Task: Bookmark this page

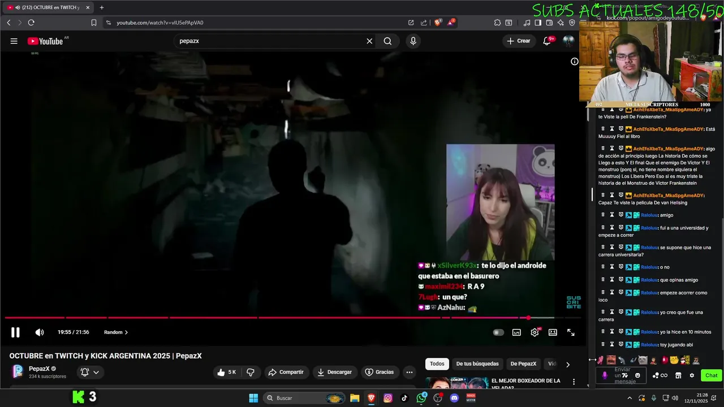Action: point(94,23)
